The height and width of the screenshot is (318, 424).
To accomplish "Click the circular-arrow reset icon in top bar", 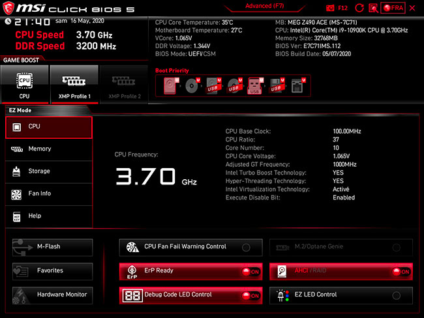I will [358, 8].
